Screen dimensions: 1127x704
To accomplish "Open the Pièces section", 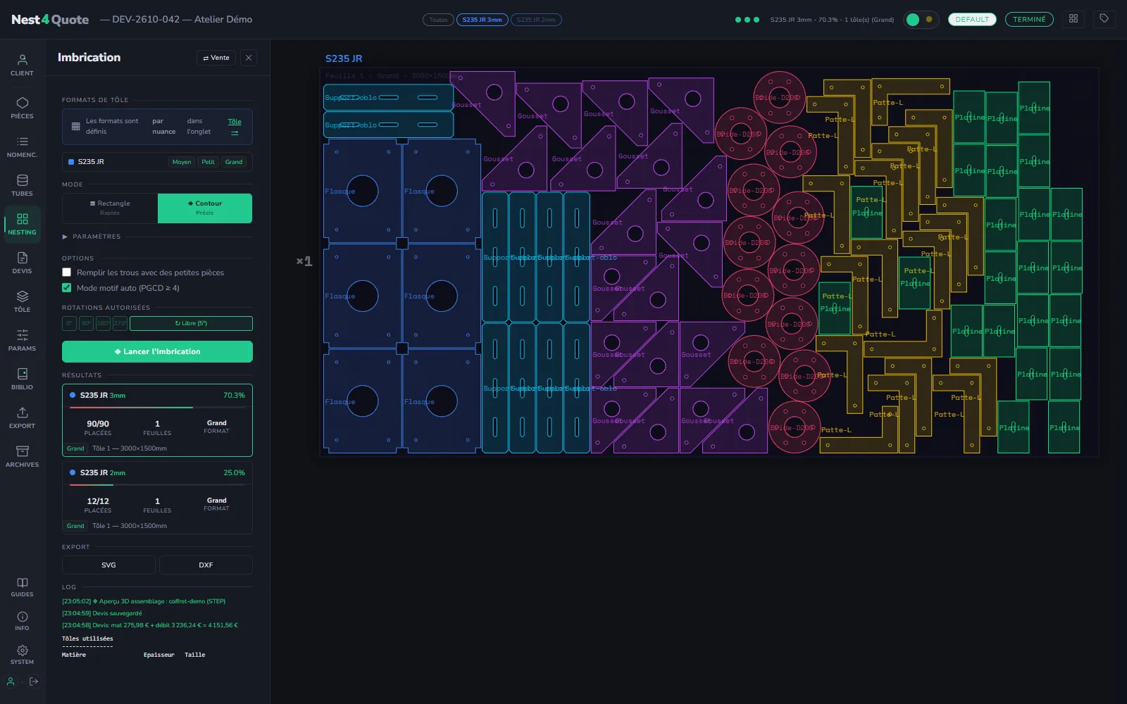I will pyautogui.click(x=22, y=108).
